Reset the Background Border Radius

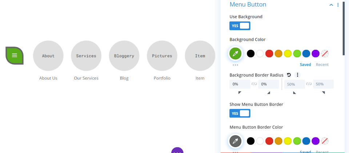[289, 75]
